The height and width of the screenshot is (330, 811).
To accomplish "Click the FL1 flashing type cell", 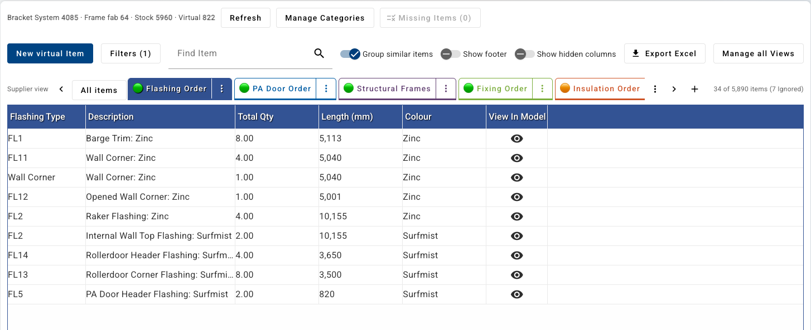I will tap(46, 139).
